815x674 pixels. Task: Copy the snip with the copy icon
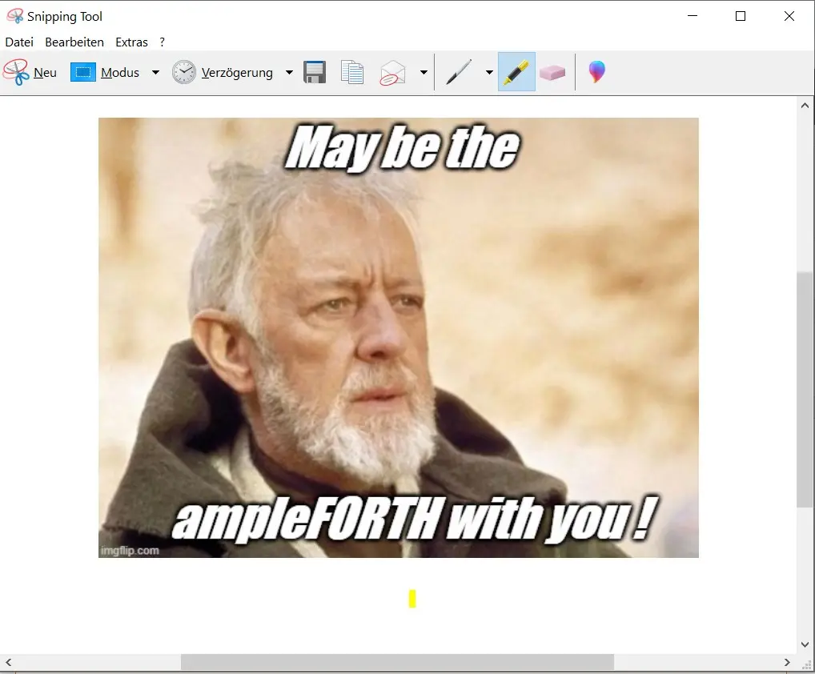pyautogui.click(x=352, y=72)
